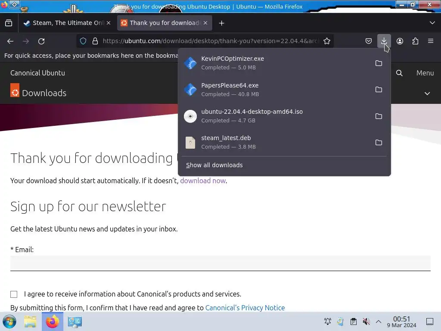Click the Canonical Ubuntu site title
The width and height of the screenshot is (441, 331).
38,73
